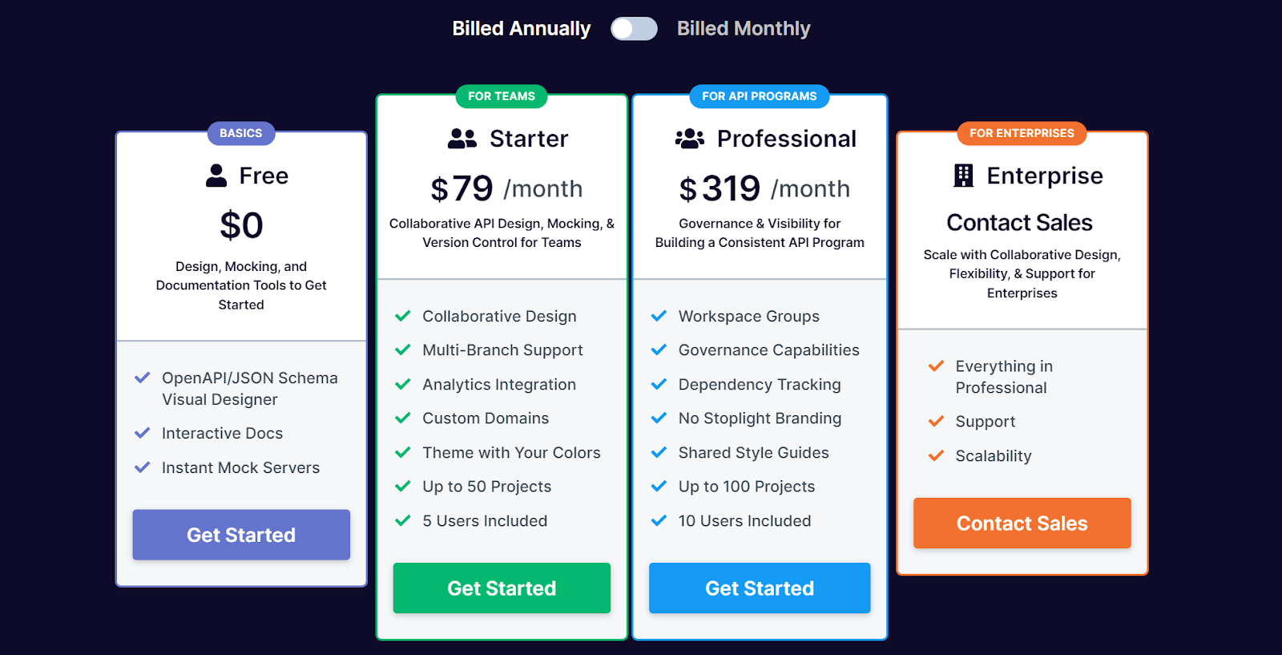Click the $319 price on Professional
This screenshot has width=1282, height=655.
720,188
